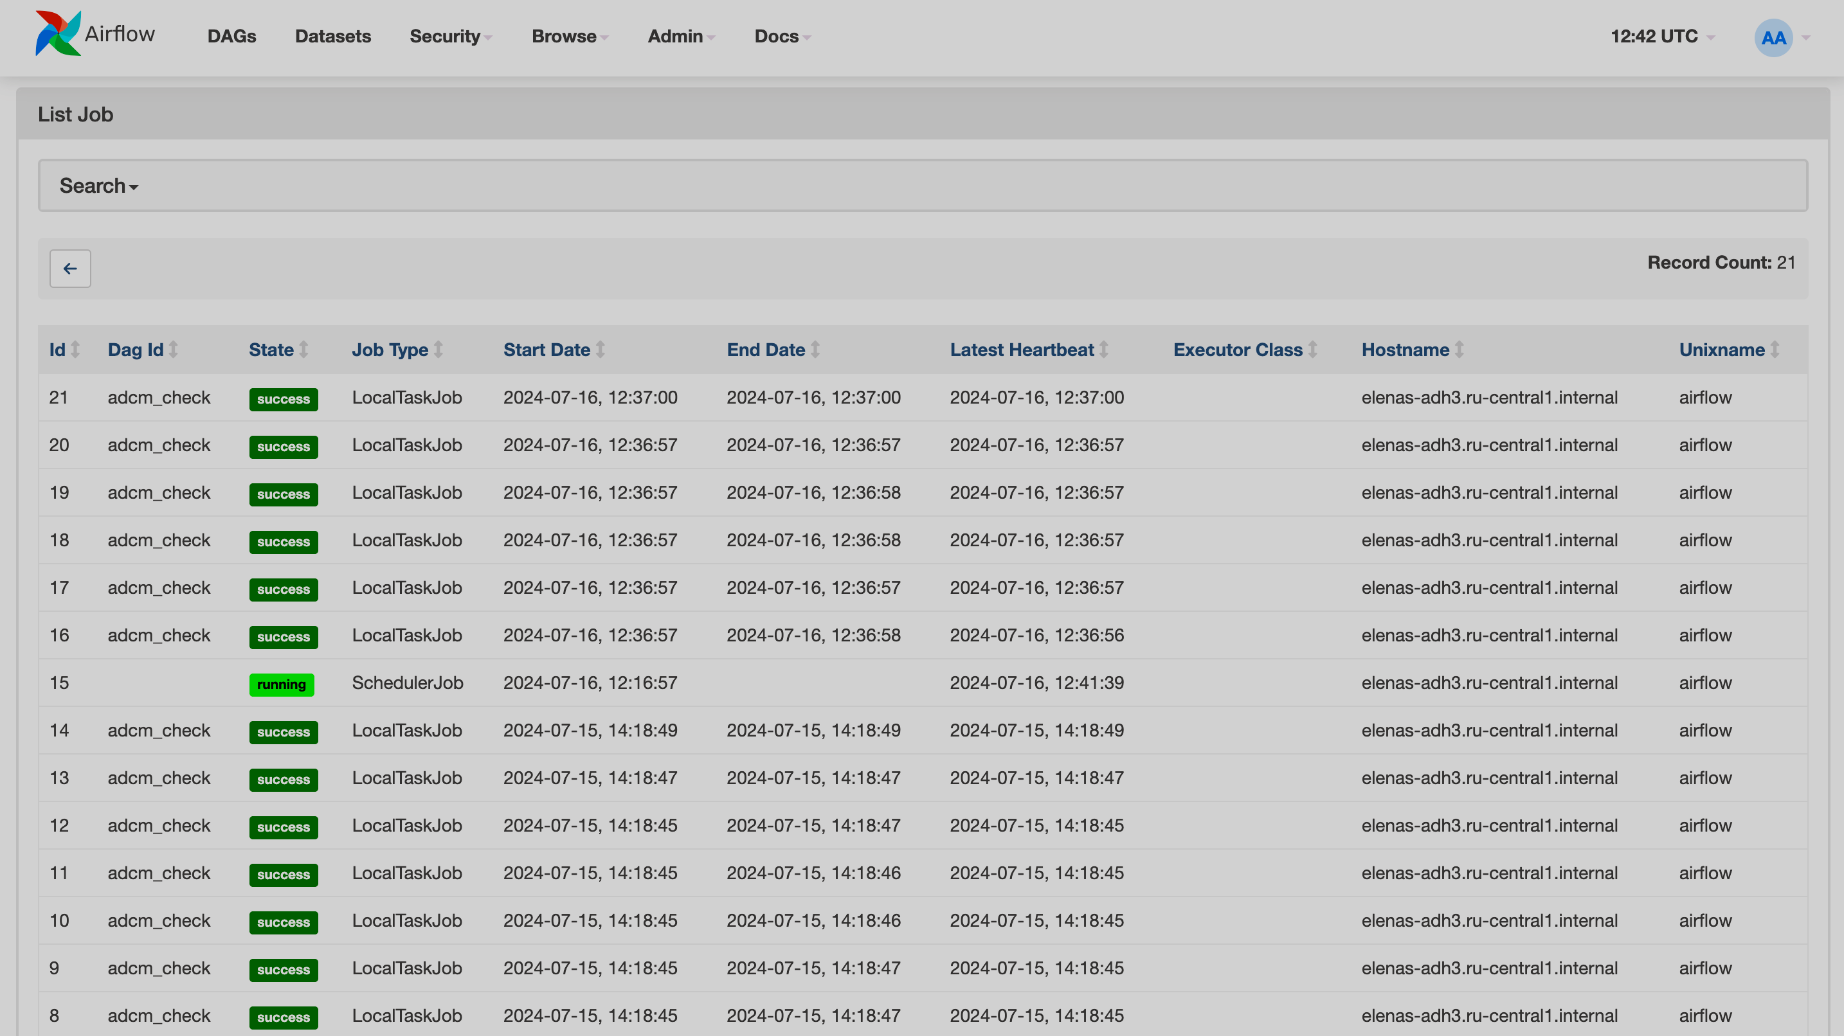Click the back arrow button
Screen dimensions: 1844x1036
70,268
